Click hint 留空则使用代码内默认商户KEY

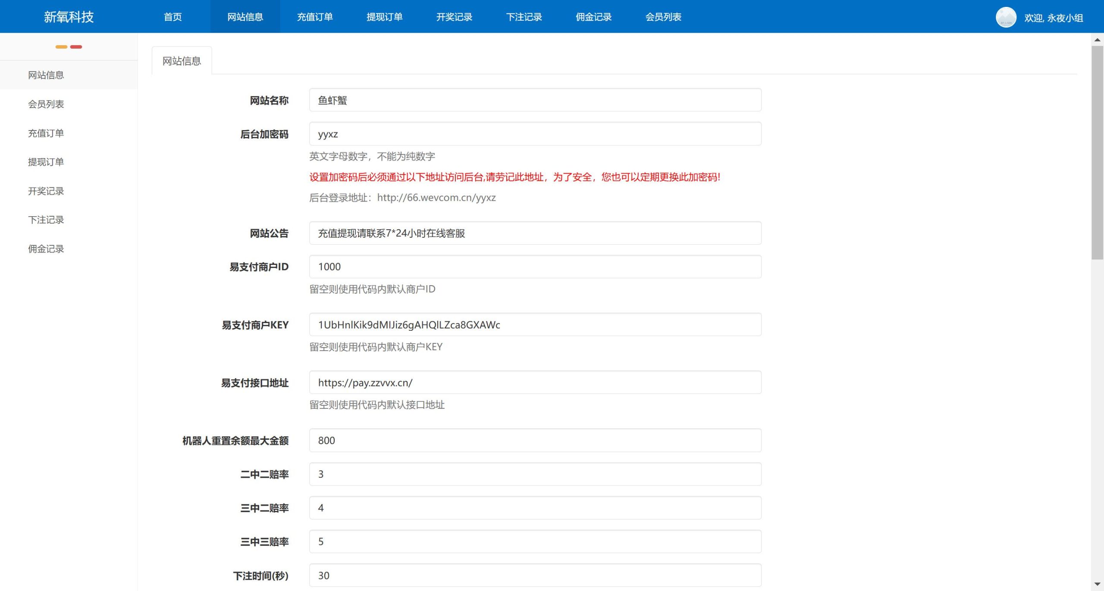tap(376, 347)
